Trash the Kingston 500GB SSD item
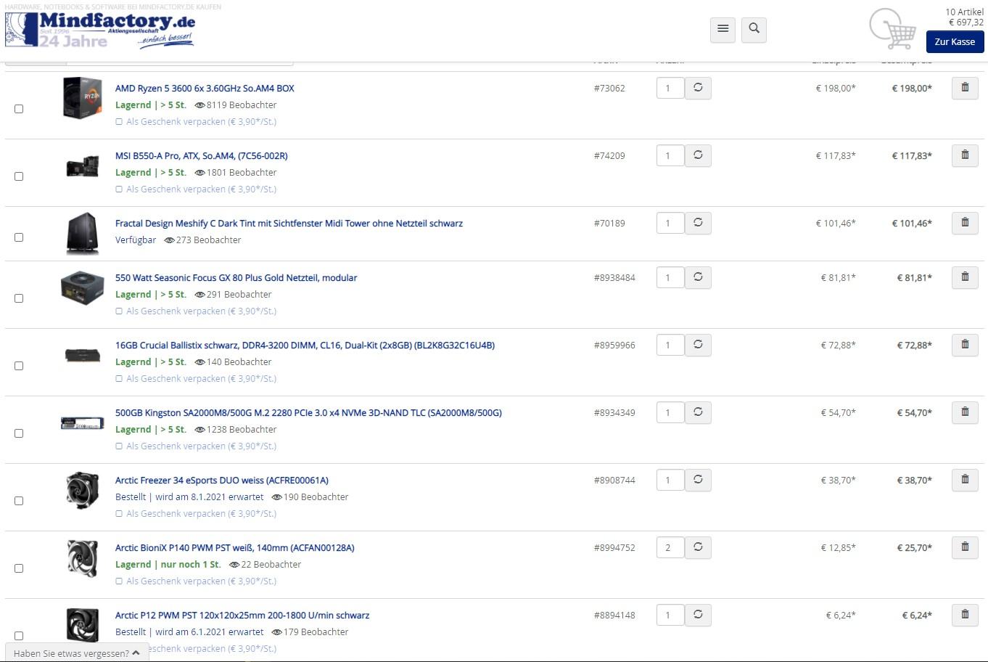 (965, 412)
